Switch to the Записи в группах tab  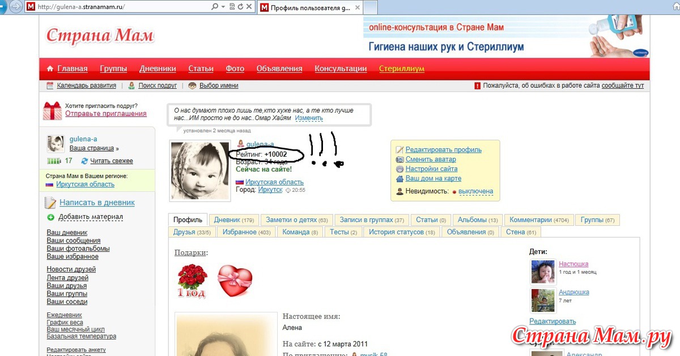pos(372,220)
